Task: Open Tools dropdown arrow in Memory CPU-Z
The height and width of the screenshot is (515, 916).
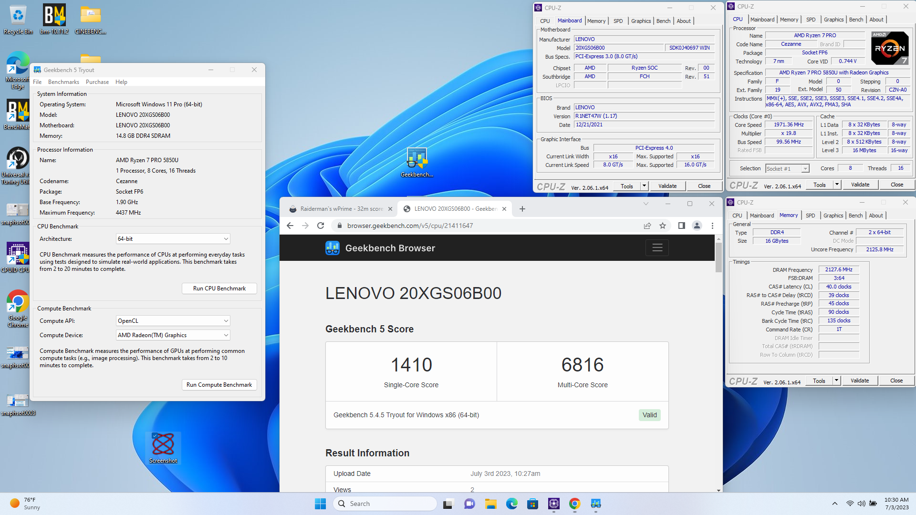Action: click(x=836, y=381)
